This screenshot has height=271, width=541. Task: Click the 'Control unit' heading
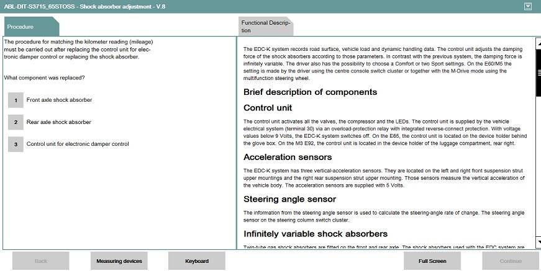point(268,108)
